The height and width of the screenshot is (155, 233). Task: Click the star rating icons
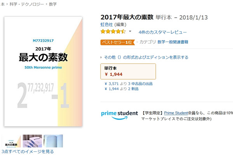tap(113, 31)
